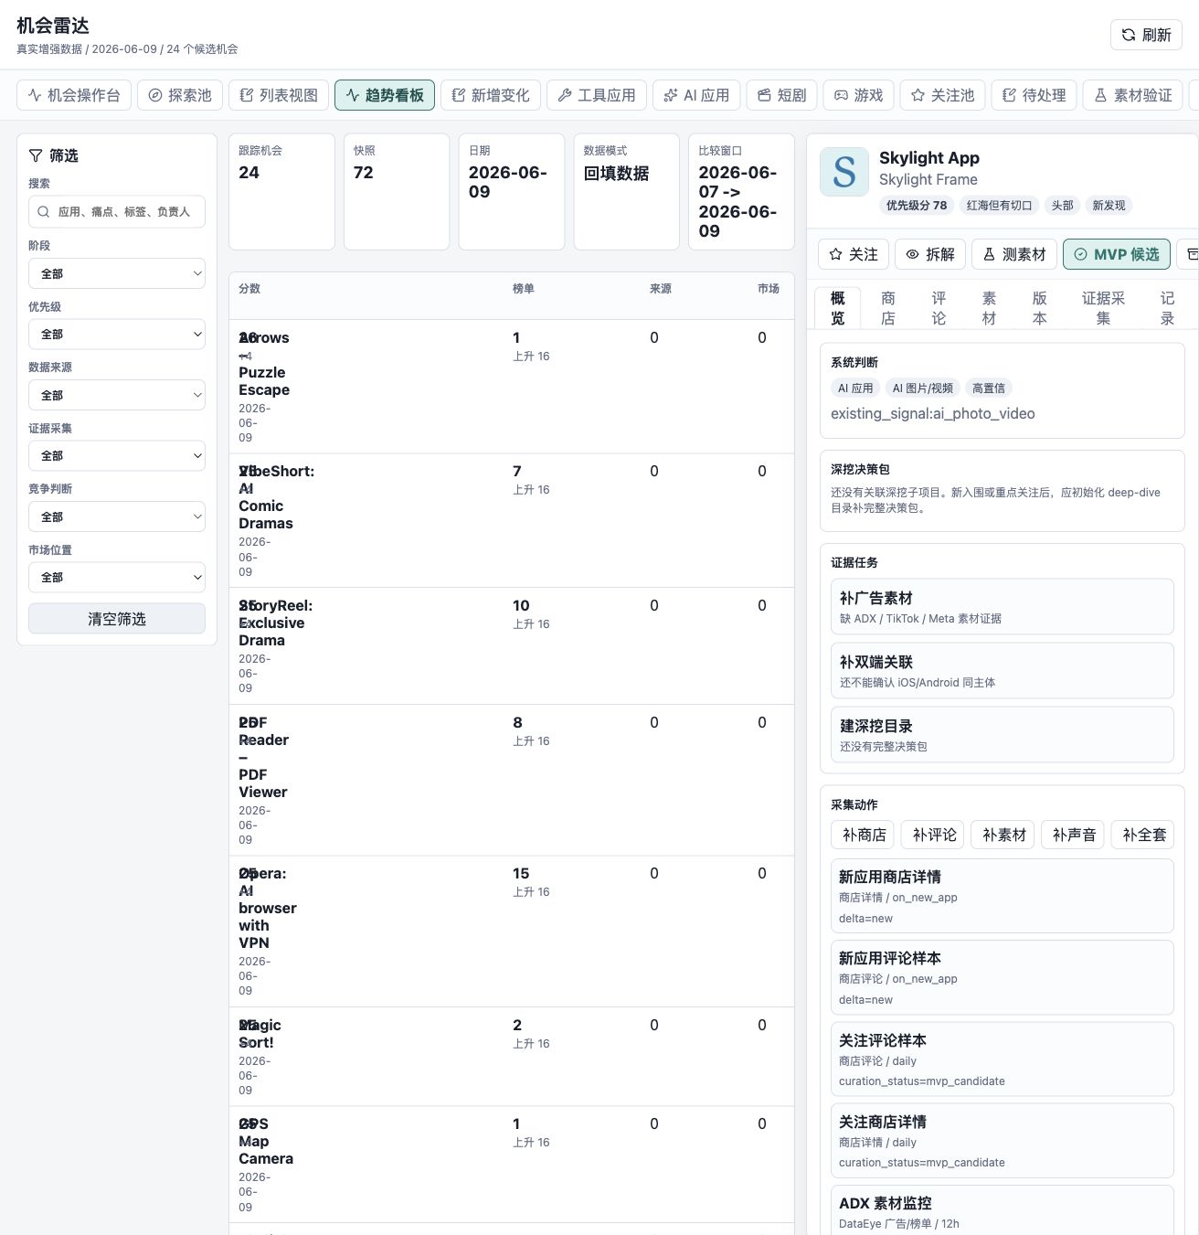The height and width of the screenshot is (1235, 1199).
Task: Click the magnifier icon in search box
Action: tap(43, 212)
